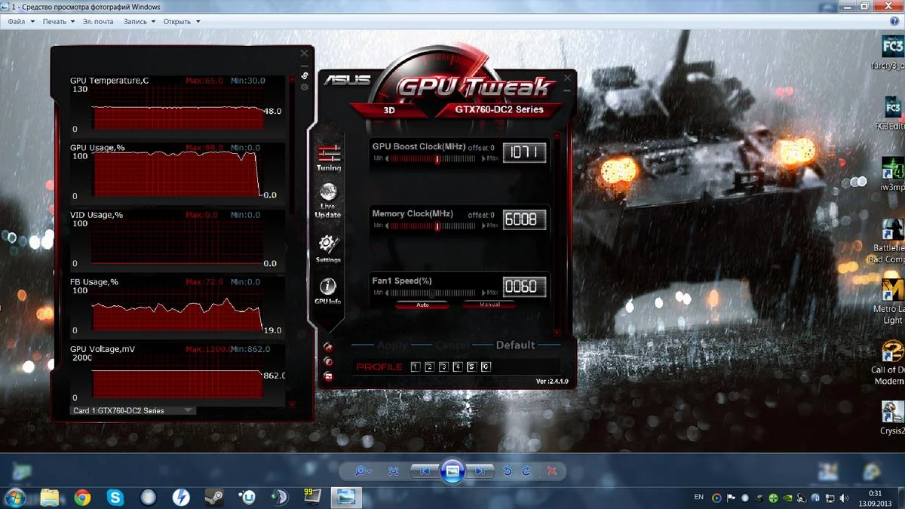Rotate the image clockwise in photo viewer
Viewport: 905px width, 509px height.
[x=526, y=471]
